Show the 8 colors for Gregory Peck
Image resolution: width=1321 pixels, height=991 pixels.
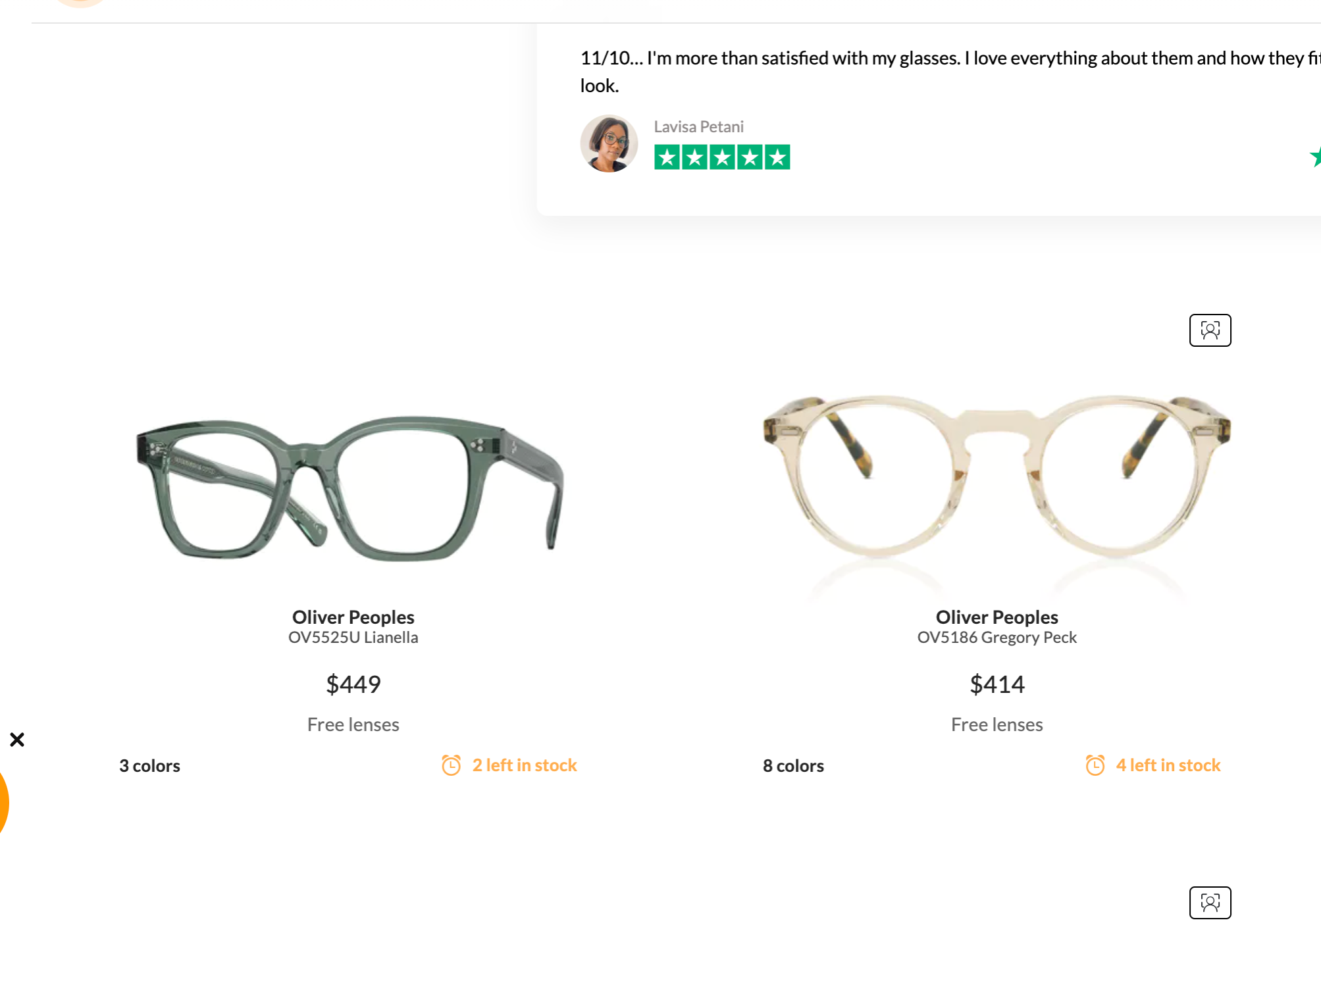793,766
